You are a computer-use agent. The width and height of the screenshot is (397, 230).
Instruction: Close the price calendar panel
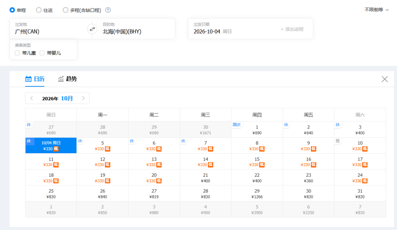(385, 79)
